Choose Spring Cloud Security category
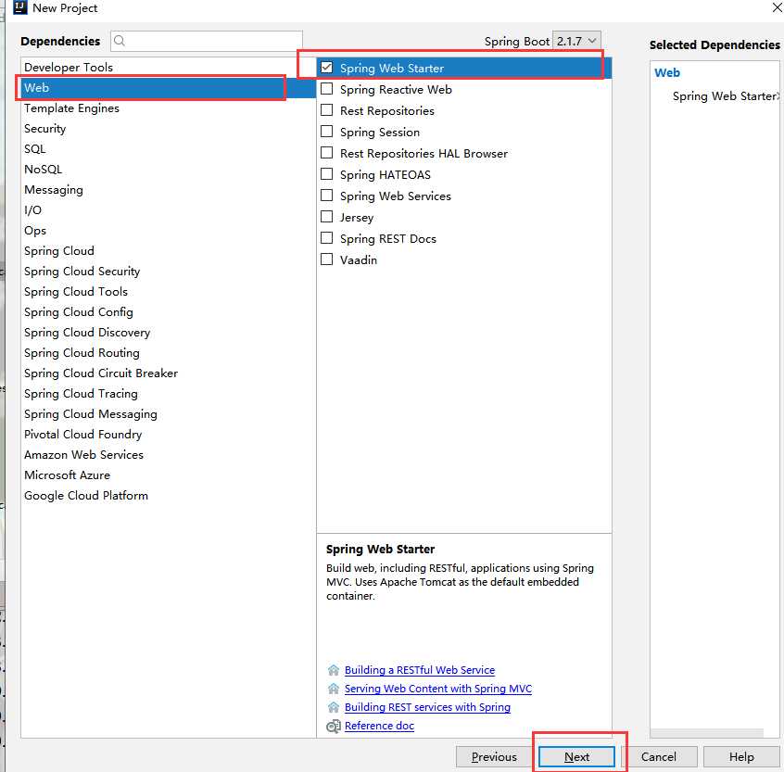Viewport: 784px width, 772px height. [x=169, y=271]
